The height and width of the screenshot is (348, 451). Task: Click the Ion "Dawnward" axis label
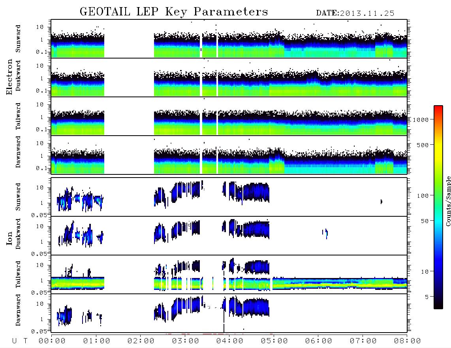tap(18, 310)
